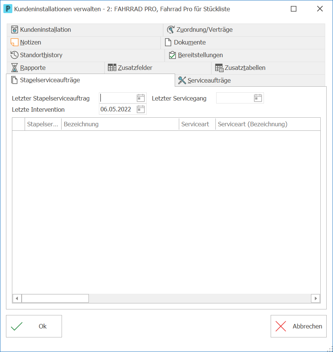Open calendar picker for Letzte Intervention
This screenshot has height=352, width=333.
pos(141,109)
